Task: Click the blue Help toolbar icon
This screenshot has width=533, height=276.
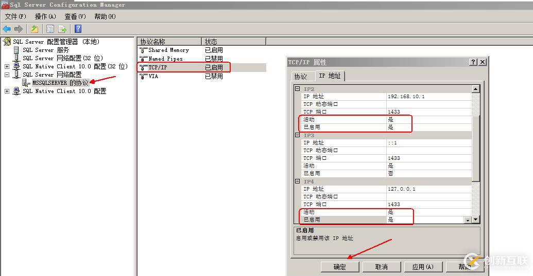Action: (78, 29)
